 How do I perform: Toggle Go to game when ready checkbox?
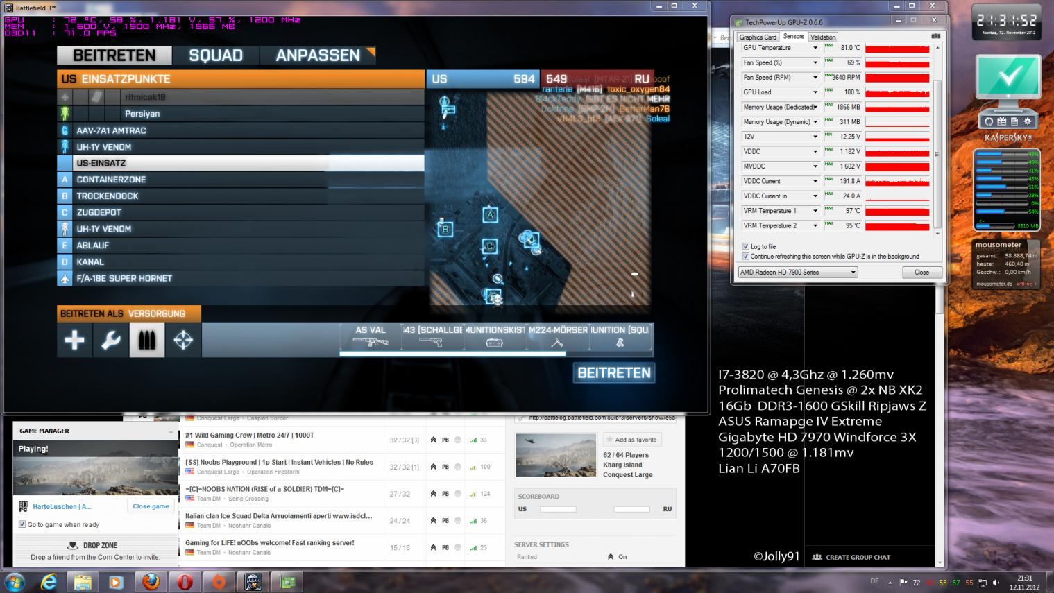[22, 524]
